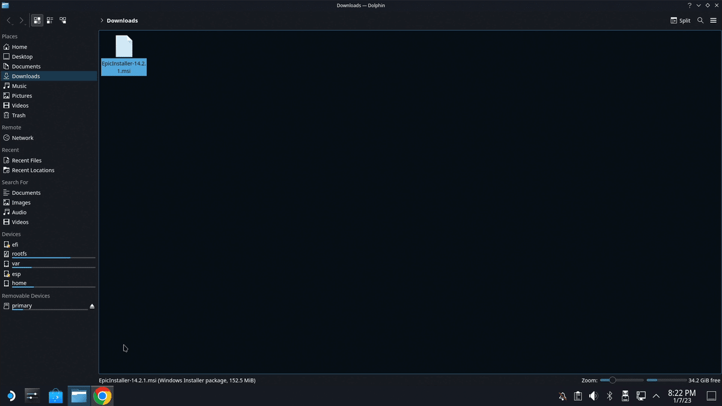Select the EpicInstaller-14.2.1.msi file
This screenshot has width=722, height=406.
pos(124,55)
